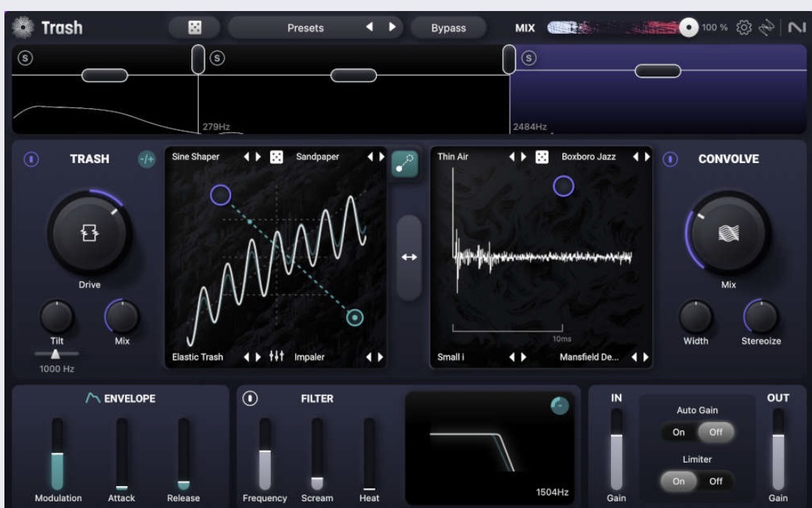Select next Thin Air impulse
The image size is (812, 508).
tap(523, 157)
